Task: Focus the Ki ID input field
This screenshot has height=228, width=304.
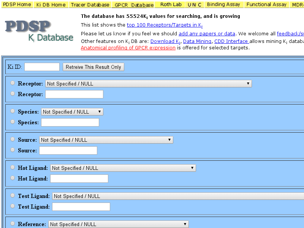Action: 42,67
